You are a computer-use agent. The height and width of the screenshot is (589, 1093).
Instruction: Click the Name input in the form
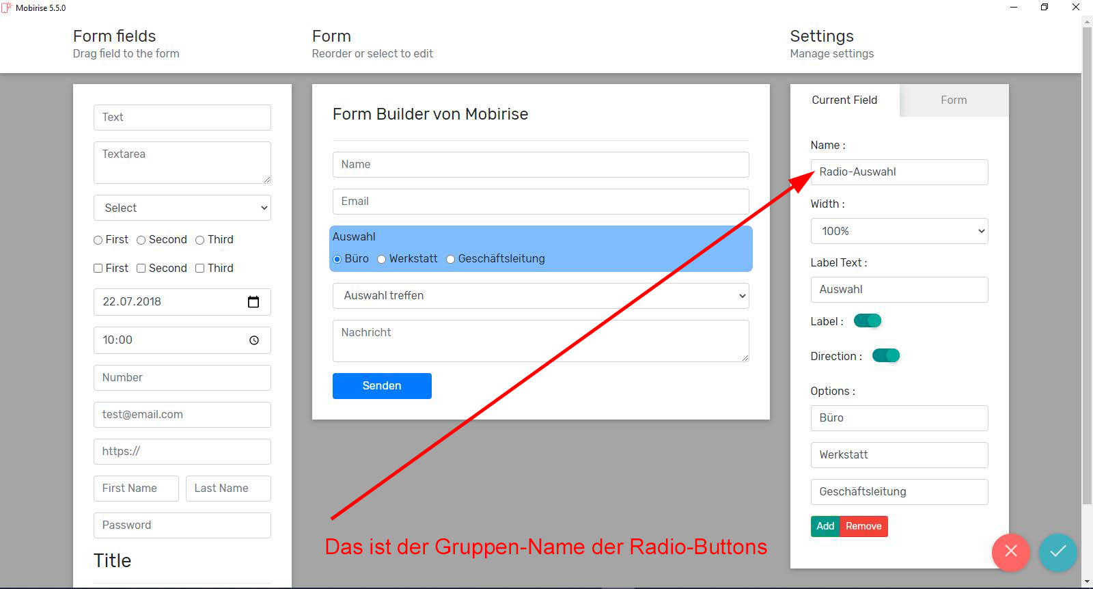(x=541, y=165)
